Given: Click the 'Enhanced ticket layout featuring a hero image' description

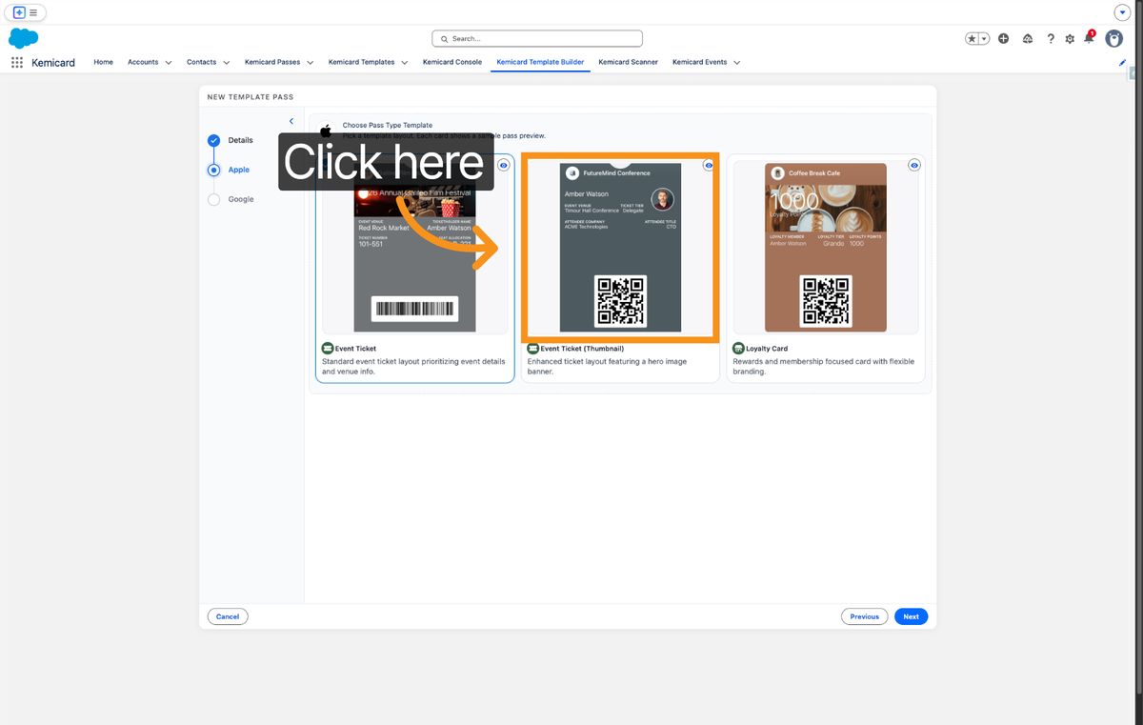Looking at the screenshot, I should pos(608,367).
